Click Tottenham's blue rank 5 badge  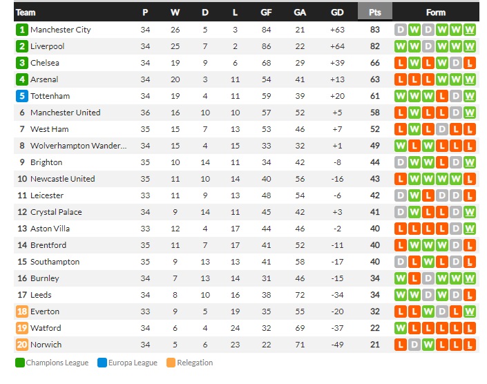pyautogui.click(x=21, y=96)
